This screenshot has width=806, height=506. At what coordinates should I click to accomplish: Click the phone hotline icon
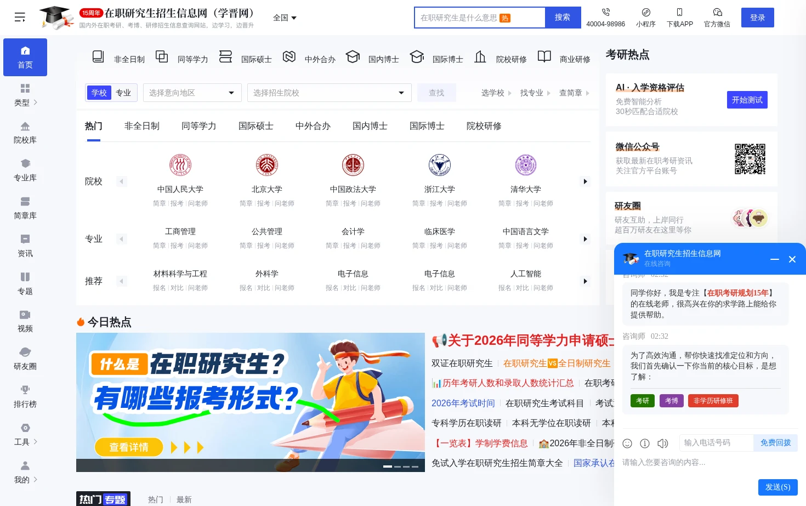605,12
